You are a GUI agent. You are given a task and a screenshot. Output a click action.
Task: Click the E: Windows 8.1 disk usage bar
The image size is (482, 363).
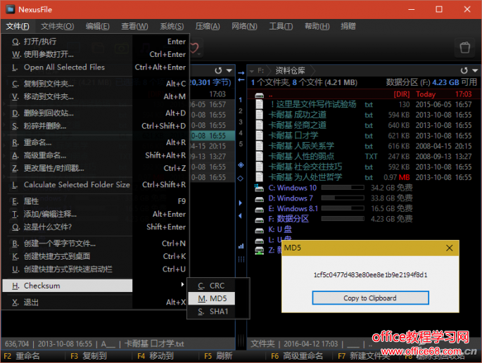pos(343,208)
